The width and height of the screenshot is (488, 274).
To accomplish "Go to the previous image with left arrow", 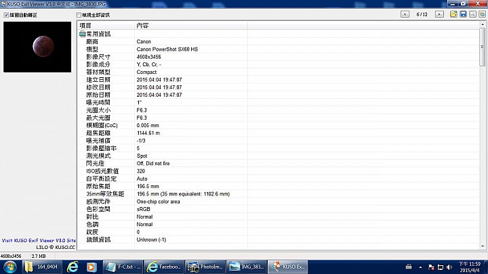I will 405,14.
